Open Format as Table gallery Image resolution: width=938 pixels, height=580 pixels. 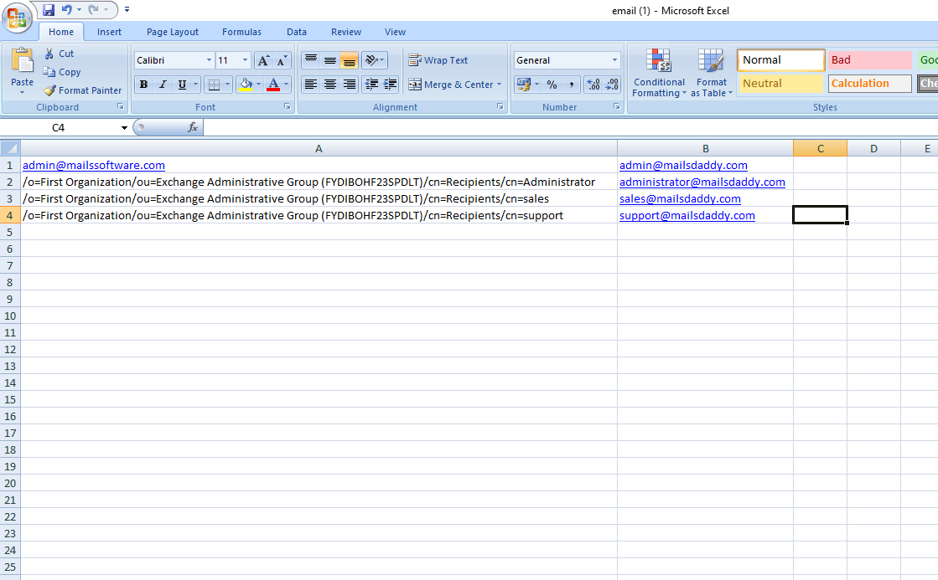coord(712,73)
